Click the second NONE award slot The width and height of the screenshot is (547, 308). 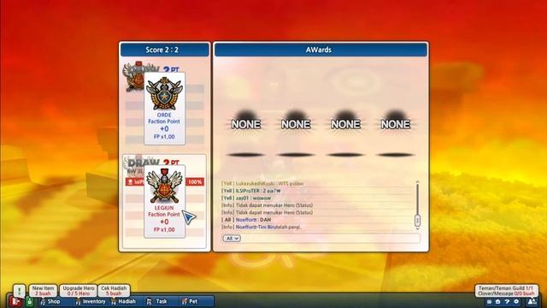(x=296, y=124)
